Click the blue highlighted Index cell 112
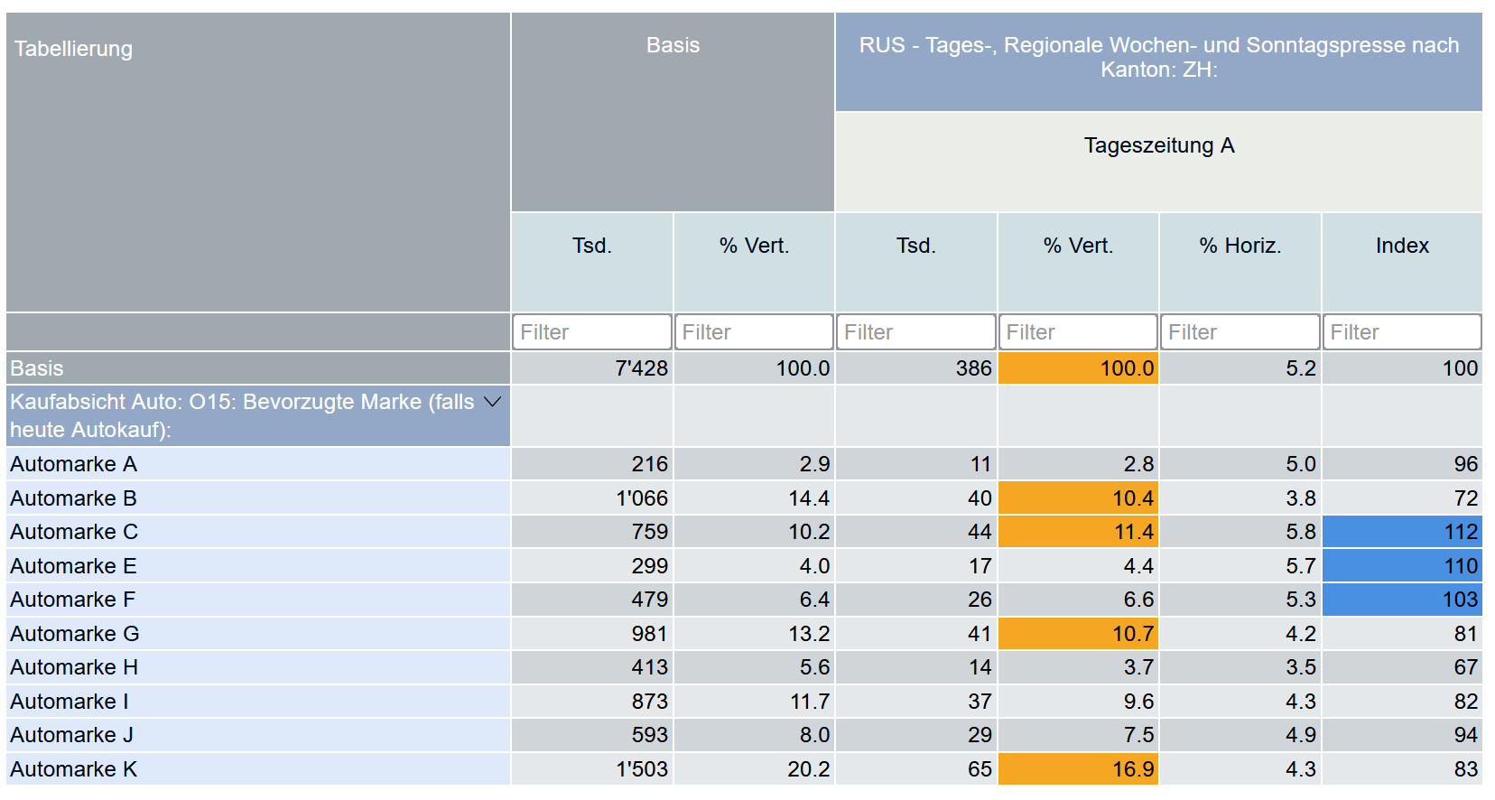1495x800 pixels. (1401, 532)
